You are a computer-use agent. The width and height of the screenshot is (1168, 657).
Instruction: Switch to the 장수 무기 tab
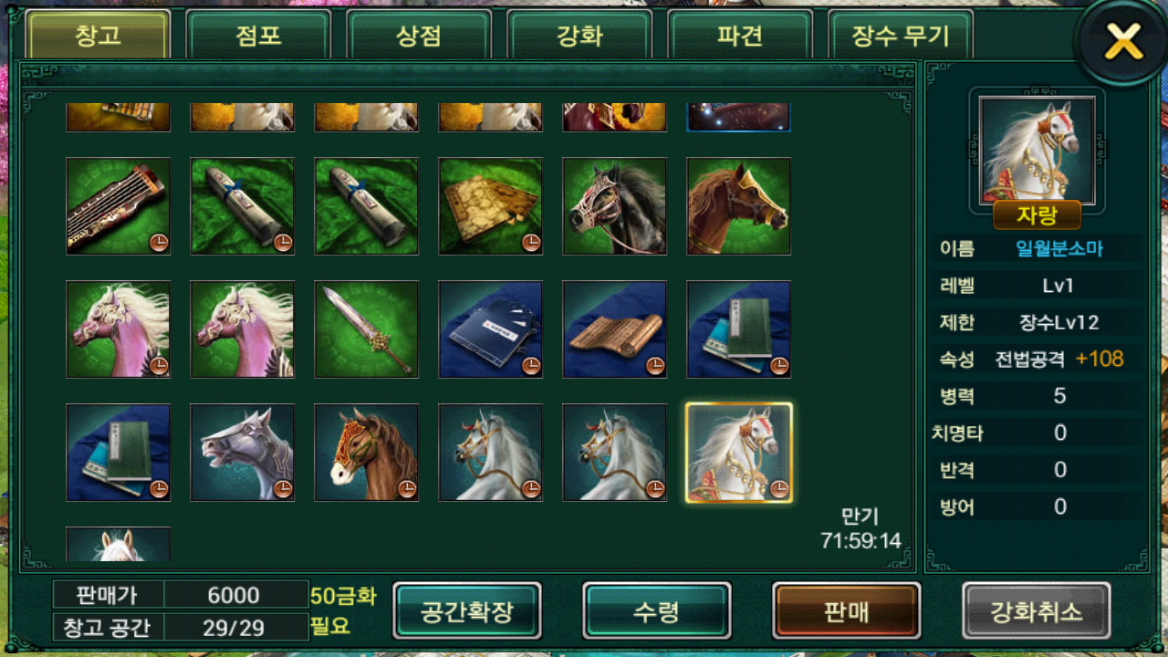point(901,36)
